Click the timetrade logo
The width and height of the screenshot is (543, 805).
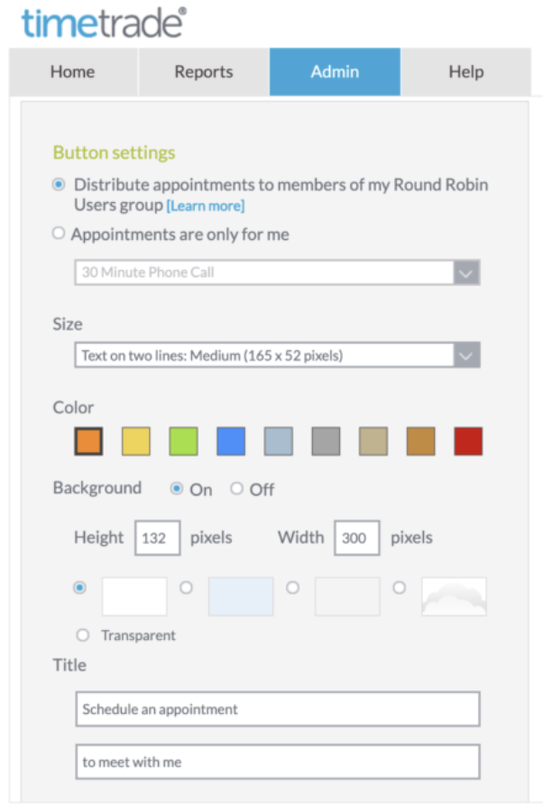click(x=104, y=23)
